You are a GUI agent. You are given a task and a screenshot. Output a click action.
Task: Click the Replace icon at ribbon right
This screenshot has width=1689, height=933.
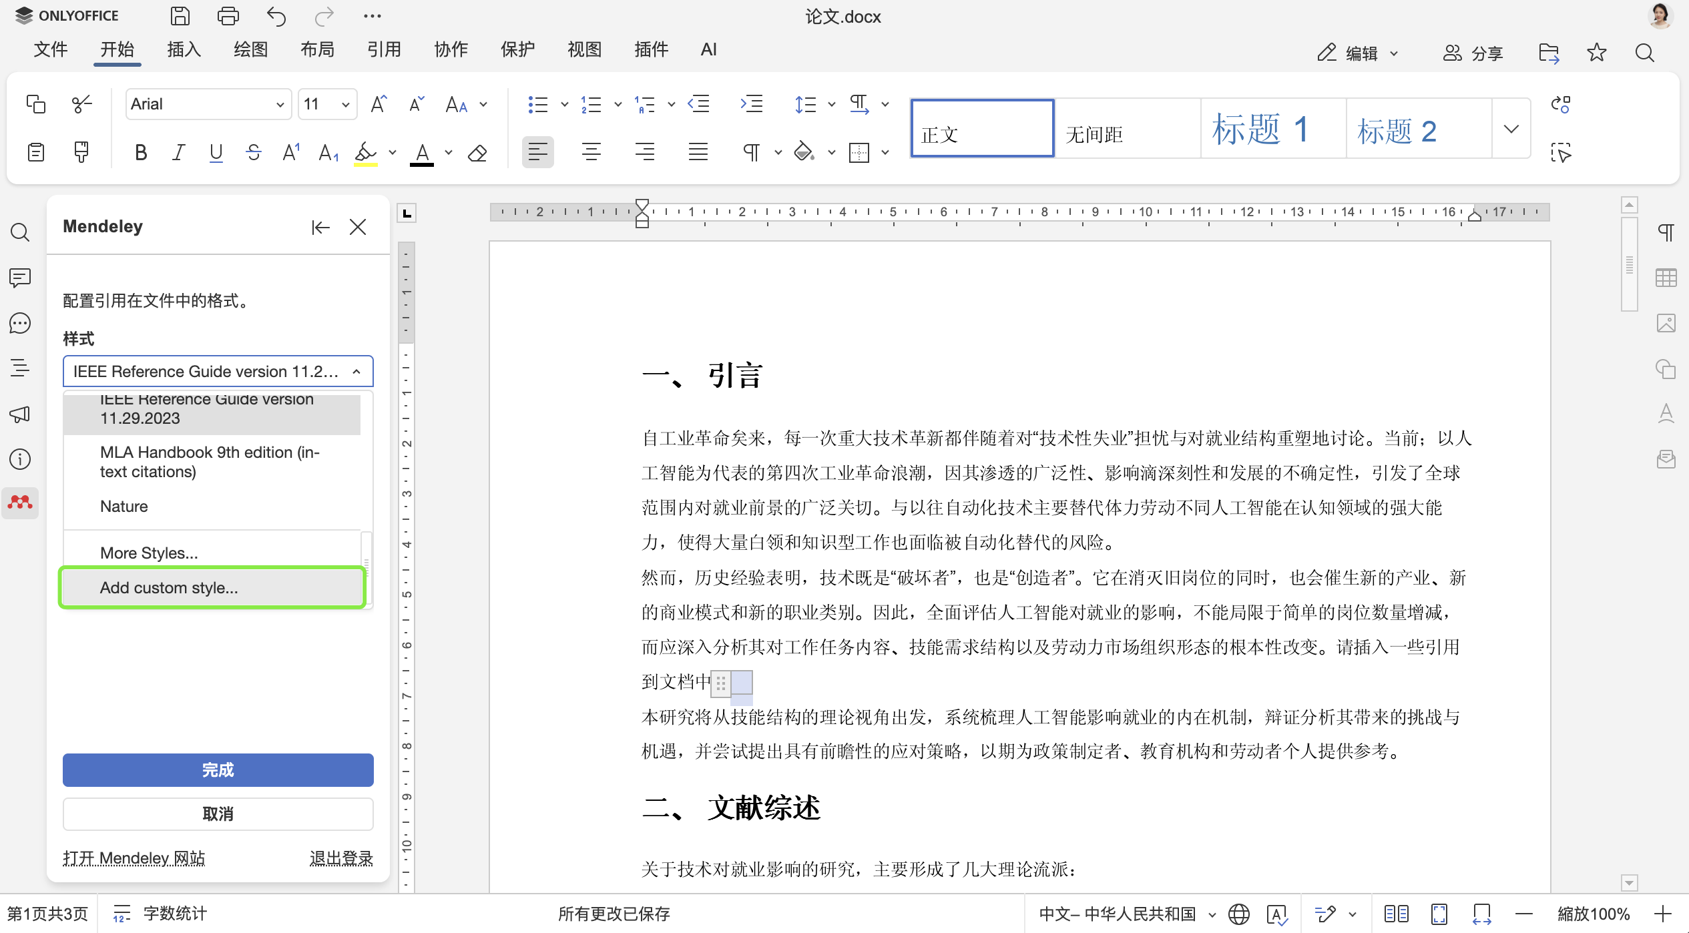(1561, 104)
